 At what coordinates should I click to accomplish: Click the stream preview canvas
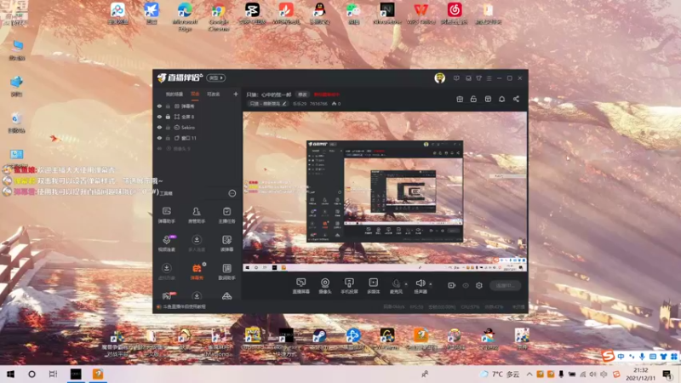click(385, 191)
